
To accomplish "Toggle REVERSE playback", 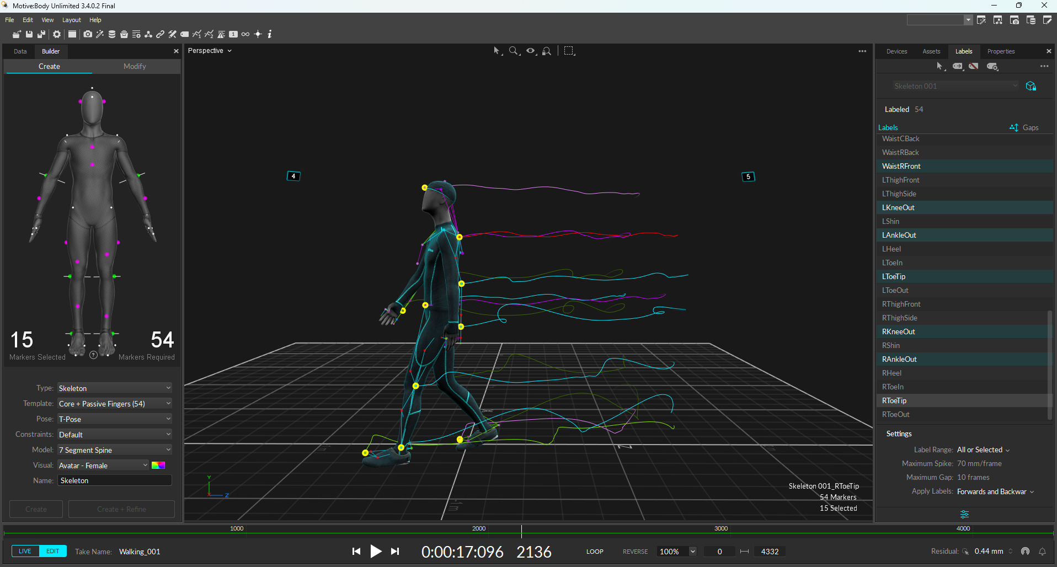I will (635, 552).
